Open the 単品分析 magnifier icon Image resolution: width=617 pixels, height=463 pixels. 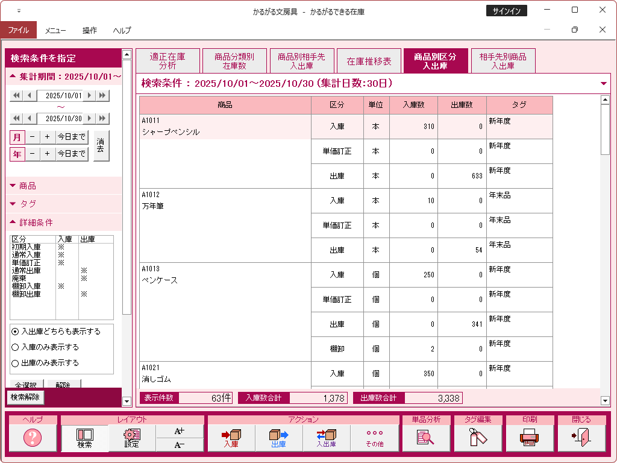click(426, 438)
